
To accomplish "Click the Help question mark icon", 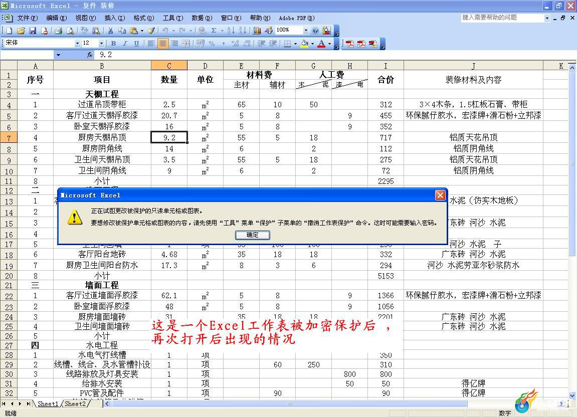I will (315, 31).
